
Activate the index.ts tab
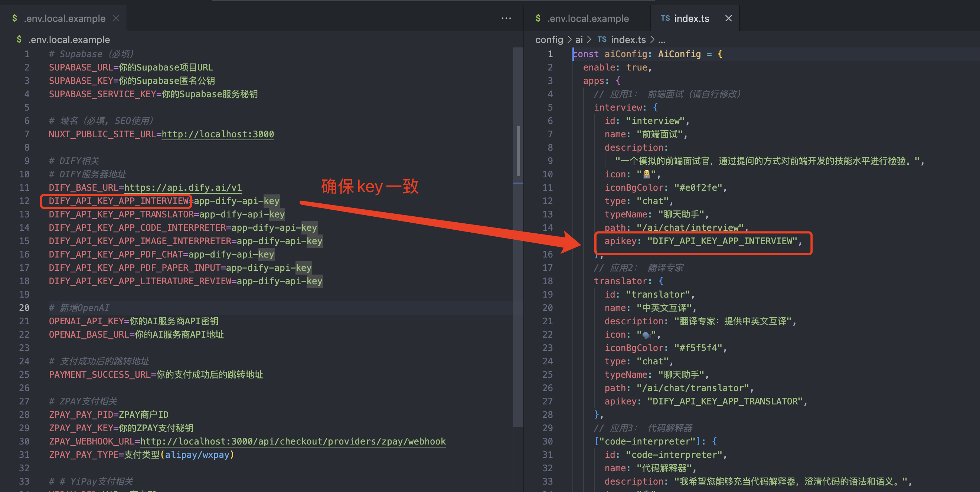[x=691, y=18]
